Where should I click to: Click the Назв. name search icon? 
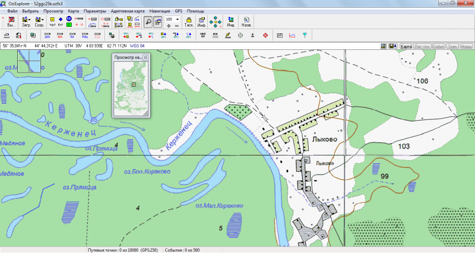(x=245, y=22)
